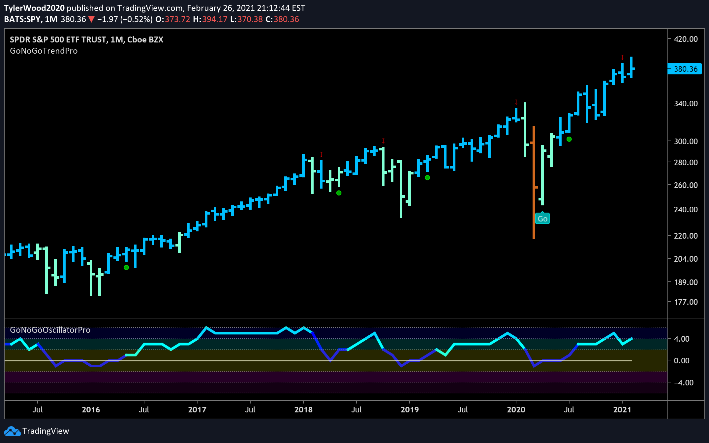Click the O:373.72 open value

click(x=173, y=19)
